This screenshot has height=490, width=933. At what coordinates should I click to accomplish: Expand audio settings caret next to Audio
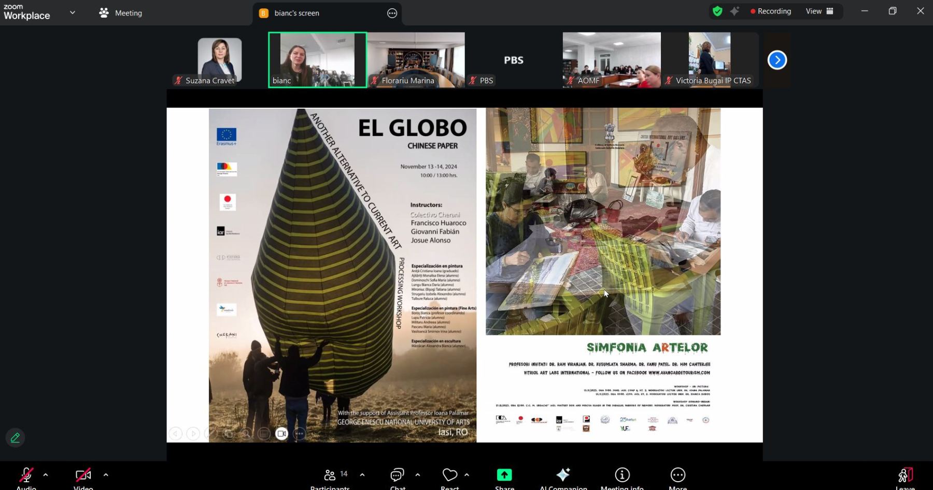(x=46, y=474)
